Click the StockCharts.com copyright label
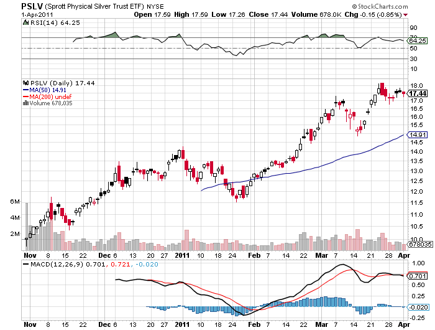 [380, 6]
